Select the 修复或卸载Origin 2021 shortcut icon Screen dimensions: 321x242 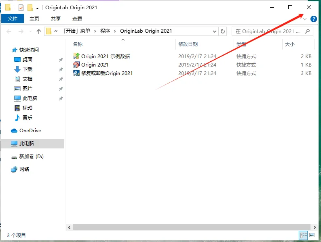click(76, 73)
